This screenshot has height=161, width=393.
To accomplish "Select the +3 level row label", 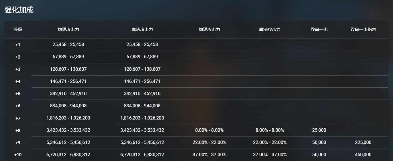I will click(18, 69).
